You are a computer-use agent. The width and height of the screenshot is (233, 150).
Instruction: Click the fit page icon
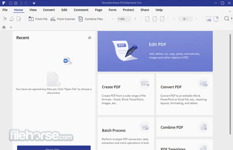(x=155, y=19)
